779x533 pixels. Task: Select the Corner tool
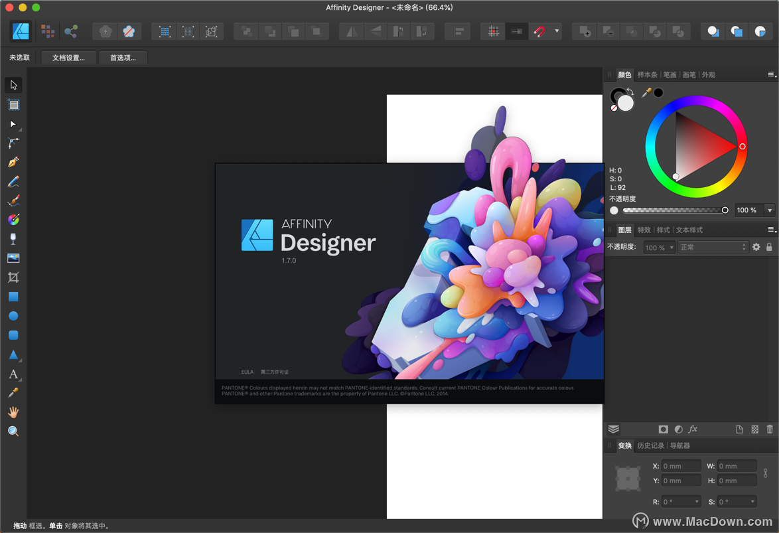[x=13, y=143]
